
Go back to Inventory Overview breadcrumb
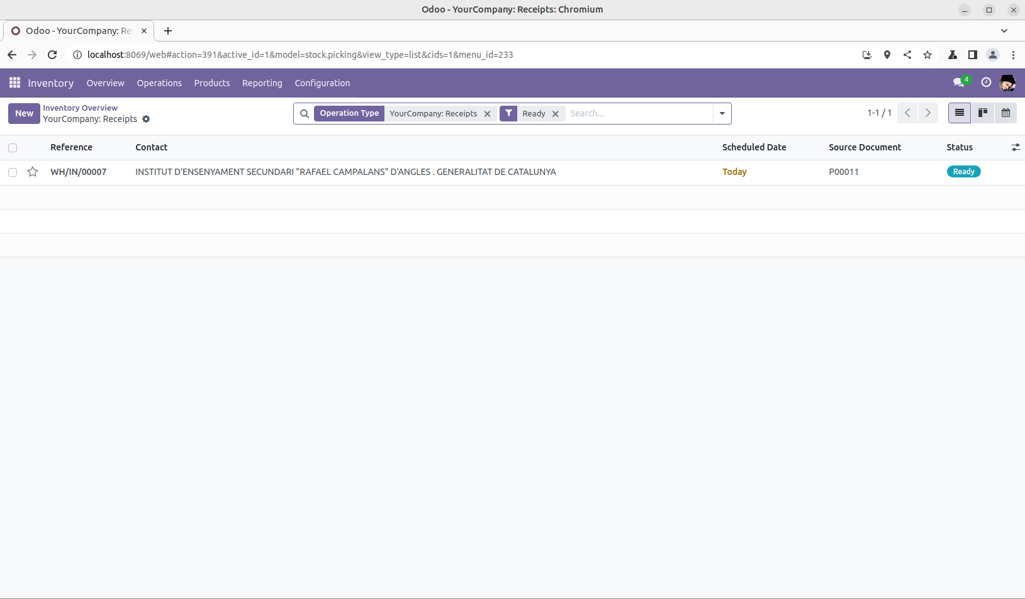(x=80, y=108)
